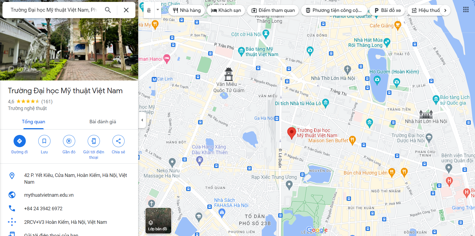Click the Đường đi directions icon
475x236 pixels.
pyautogui.click(x=20, y=141)
